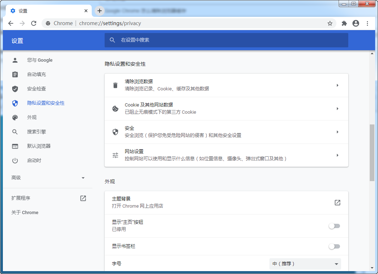Image resolution: width=378 pixels, height=274 pixels.
Task: Open the three-dot Chrome menu
Action: pyautogui.click(x=367, y=23)
